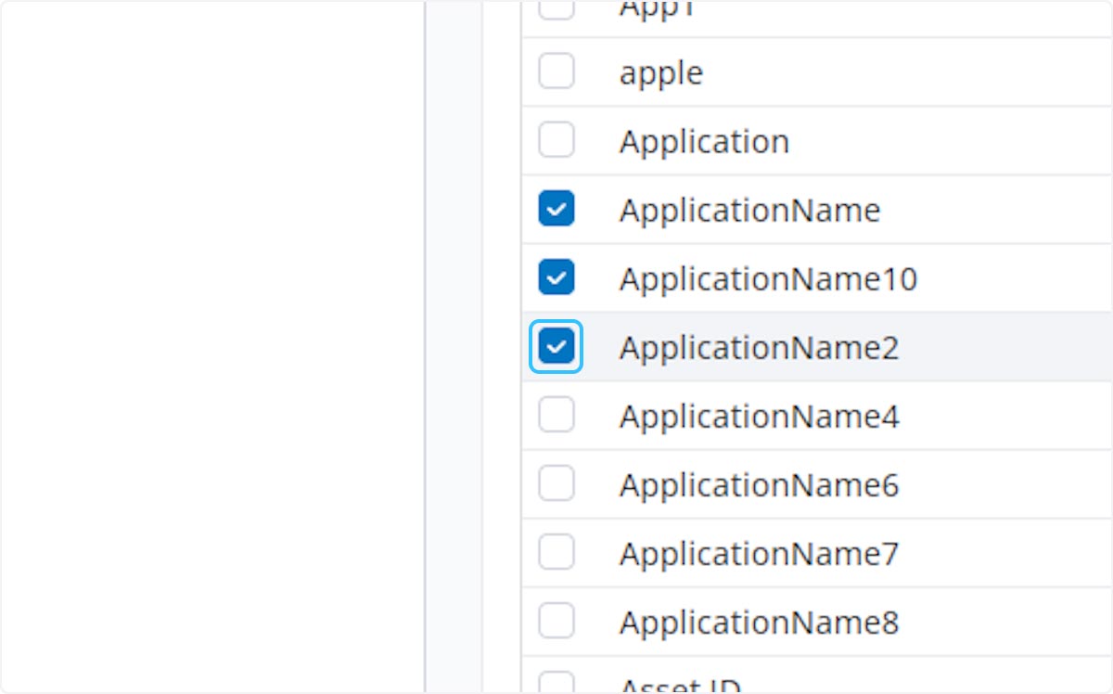Click the ApplicationName6 label text
This screenshot has height=694, width=1113.
[x=759, y=485]
